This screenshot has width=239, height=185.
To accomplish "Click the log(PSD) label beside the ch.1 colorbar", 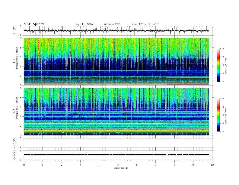I will 226,66.
